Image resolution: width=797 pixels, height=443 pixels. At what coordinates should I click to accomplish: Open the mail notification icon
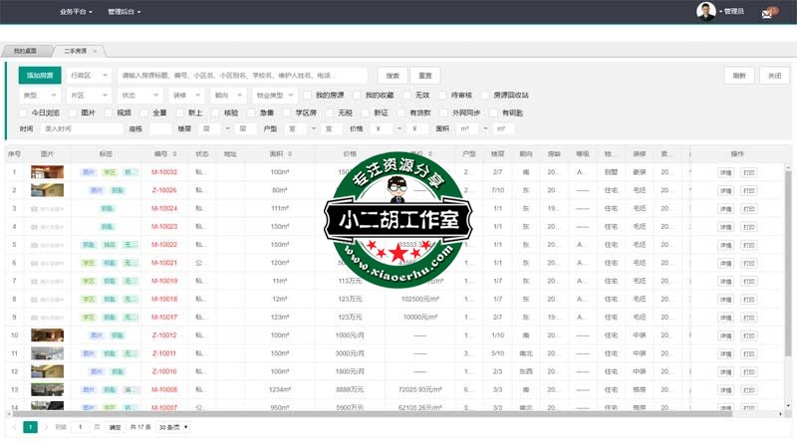point(766,13)
